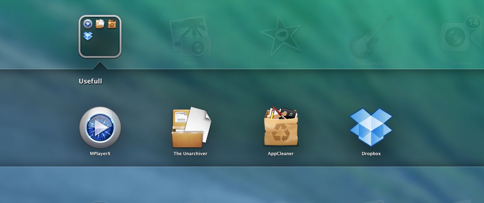The image size is (484, 203).
Task: Launch the MPlayerX app icon
Action: point(100,127)
